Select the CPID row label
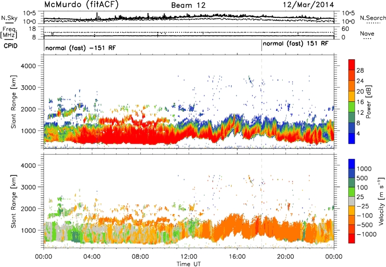Screen dimensions: 386x267 [x=11, y=46]
